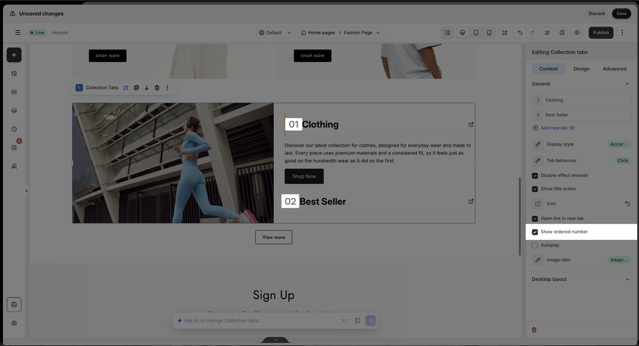The image size is (639, 346).
Task: Expand the bottom drawer chevron below canvas
Action: [275, 340]
